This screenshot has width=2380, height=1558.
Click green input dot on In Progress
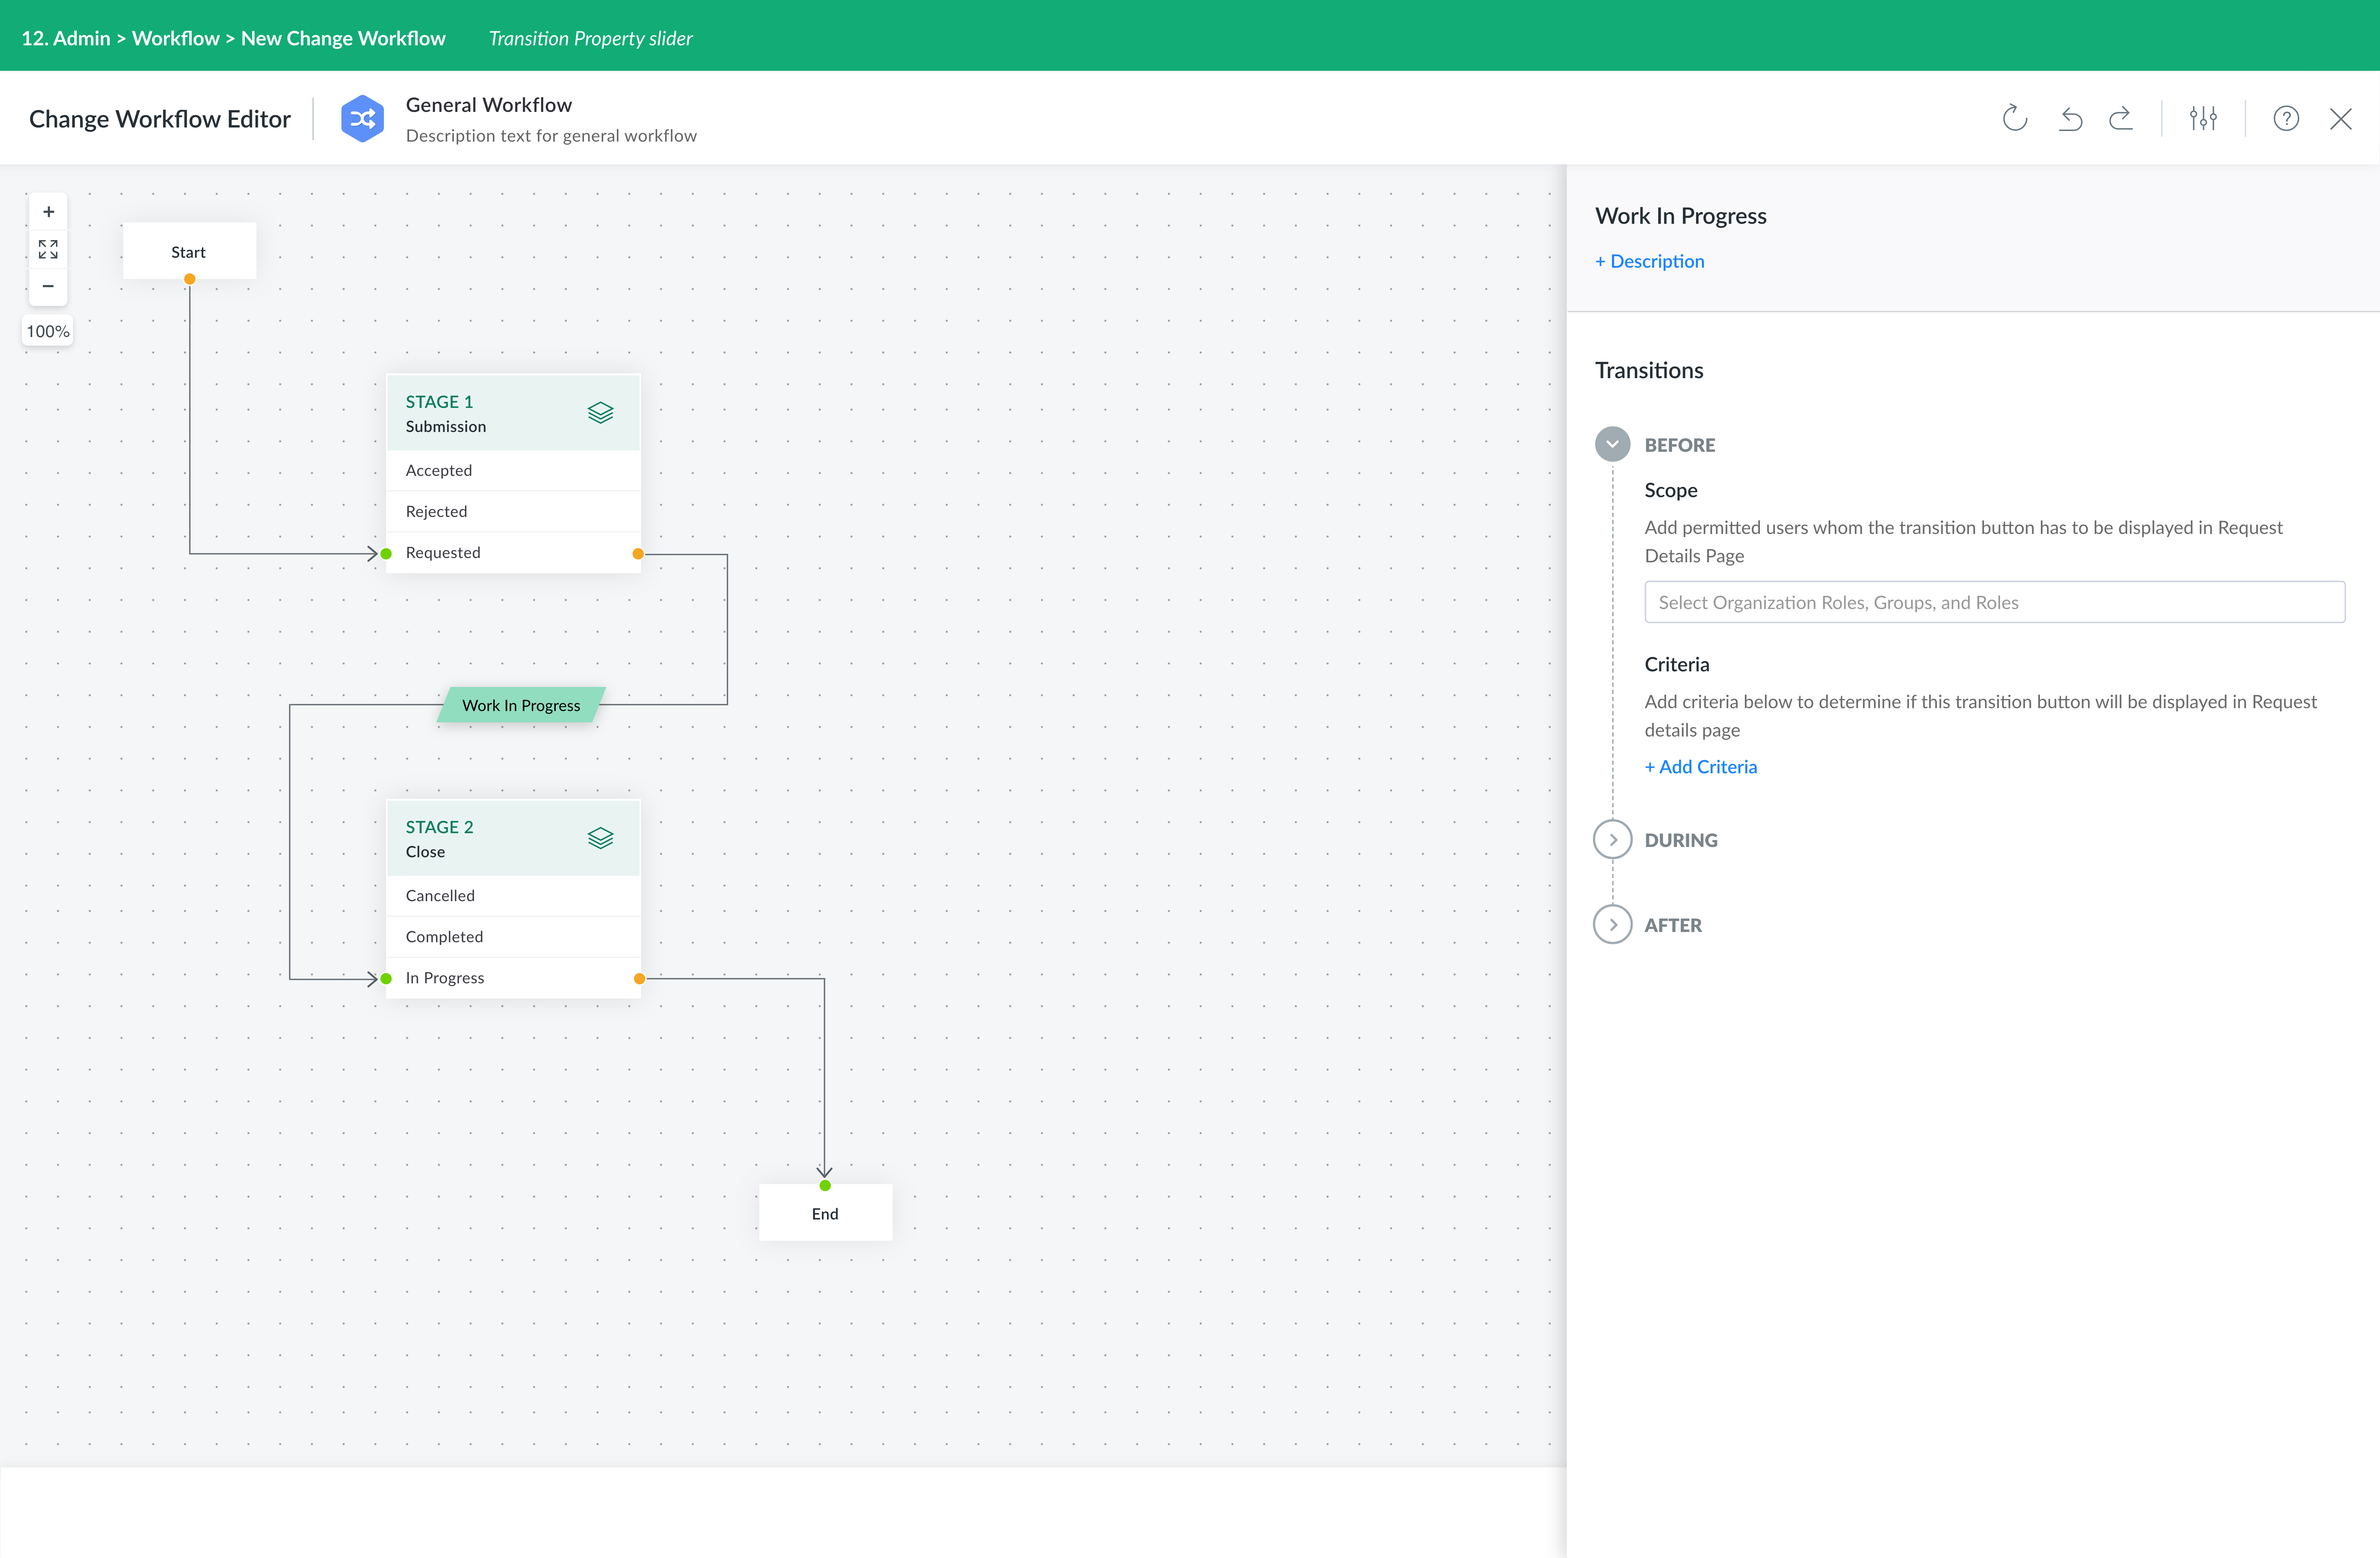click(x=386, y=979)
